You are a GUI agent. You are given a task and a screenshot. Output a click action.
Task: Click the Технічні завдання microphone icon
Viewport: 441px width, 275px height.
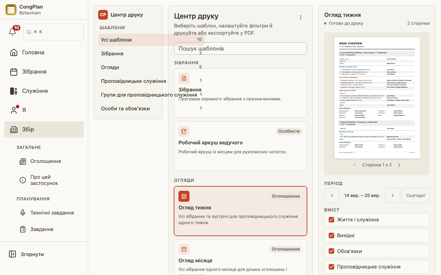23,213
